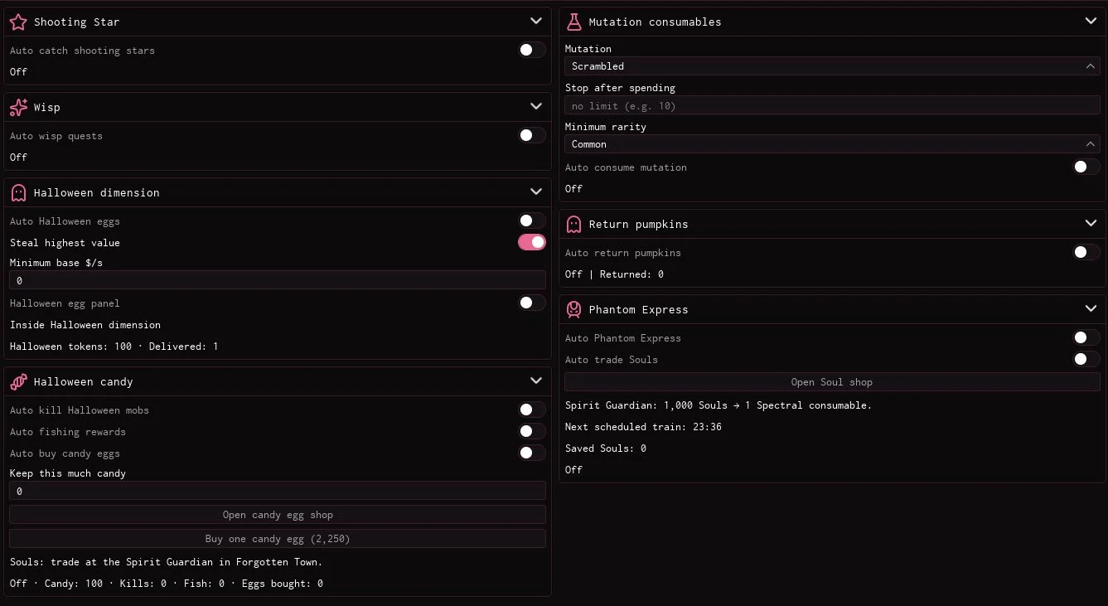Screen dimensions: 1108x606
Task: Collapse the Halloween candy section chevron
Action: [536, 381]
